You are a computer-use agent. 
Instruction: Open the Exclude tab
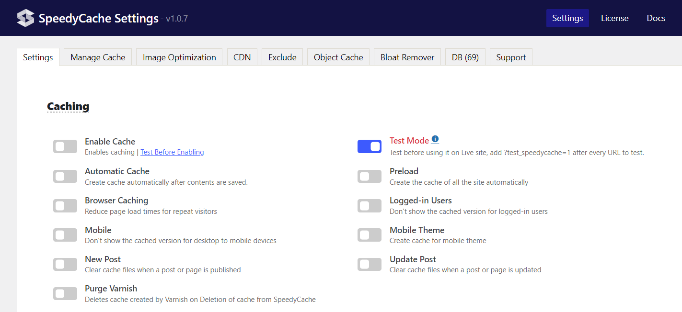[x=282, y=57]
